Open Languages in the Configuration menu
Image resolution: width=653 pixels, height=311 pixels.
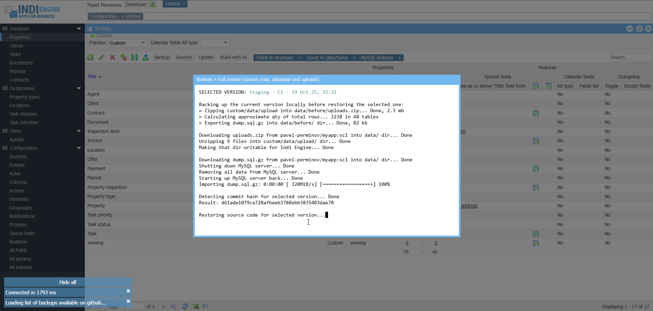(x=20, y=208)
